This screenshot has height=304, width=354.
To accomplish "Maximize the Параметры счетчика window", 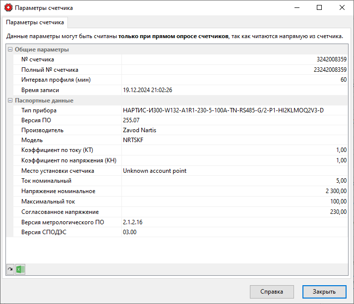I will coord(319,7).
